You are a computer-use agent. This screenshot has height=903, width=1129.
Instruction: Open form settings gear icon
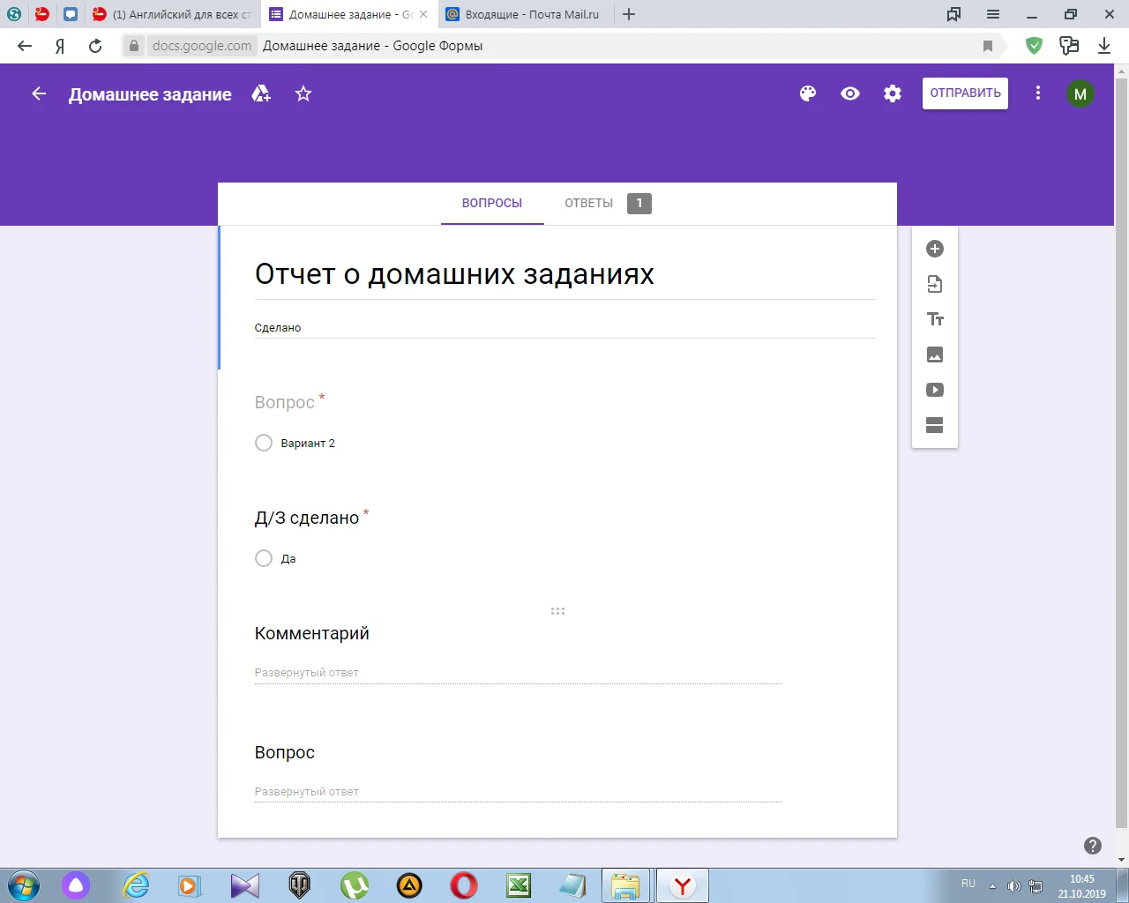tap(893, 93)
